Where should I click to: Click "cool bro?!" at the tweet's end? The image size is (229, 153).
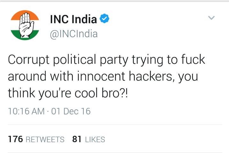coord(101,93)
